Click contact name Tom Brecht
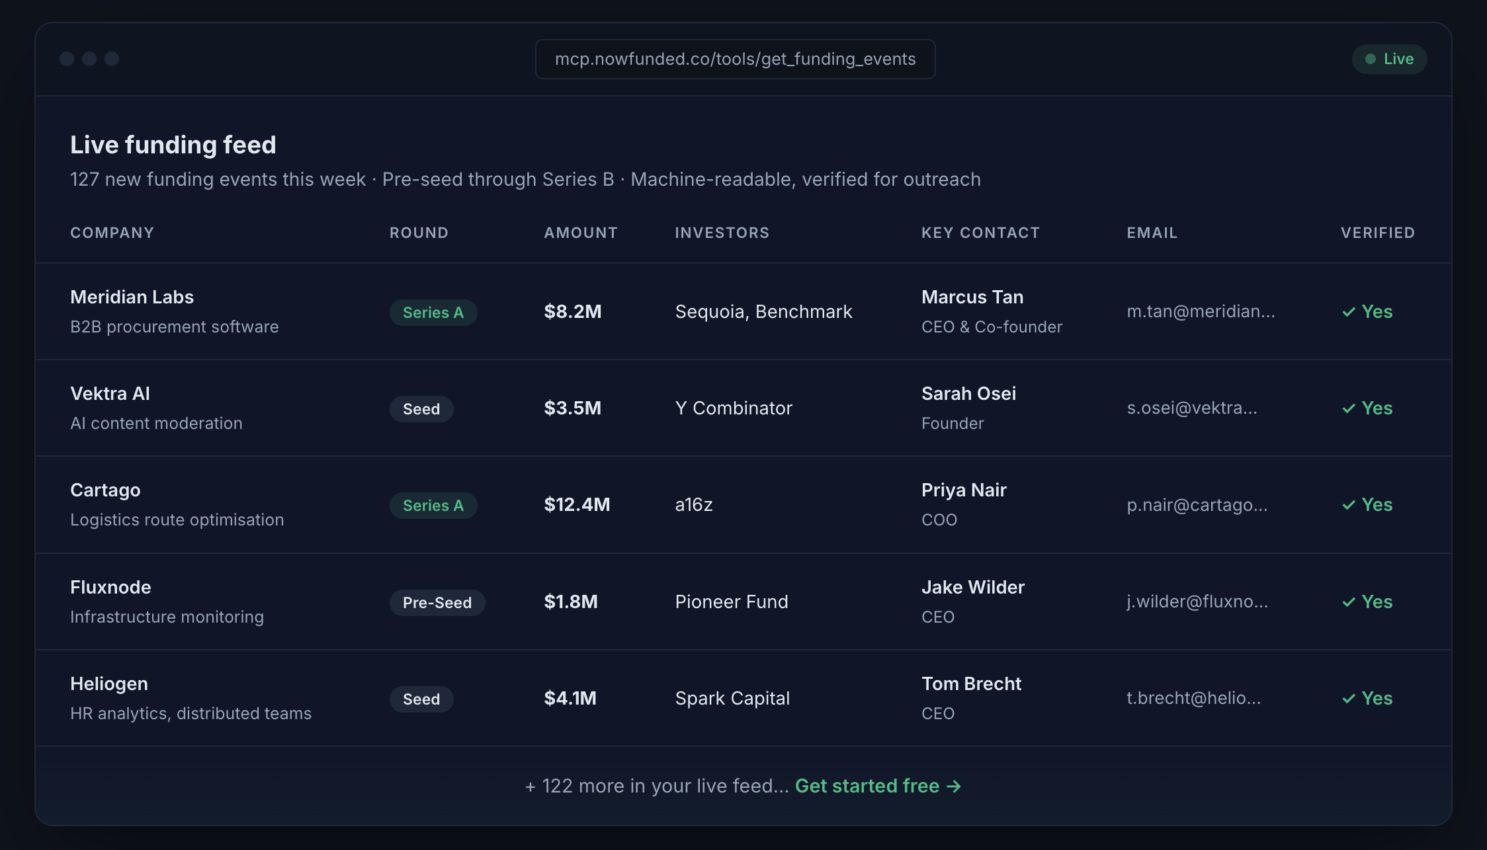The width and height of the screenshot is (1487, 850). (x=971, y=683)
